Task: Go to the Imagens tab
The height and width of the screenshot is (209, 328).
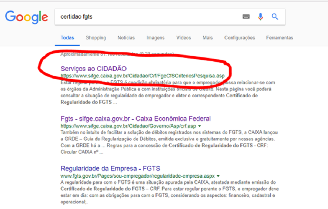Action: (155, 38)
